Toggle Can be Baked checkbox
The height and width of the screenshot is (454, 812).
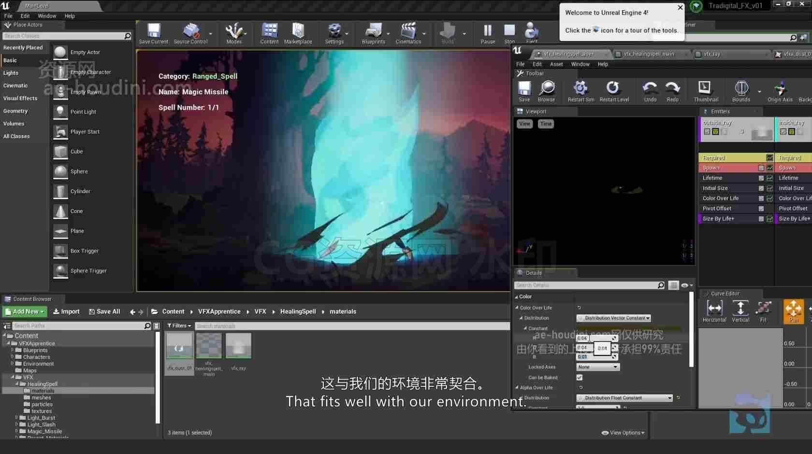(x=580, y=378)
